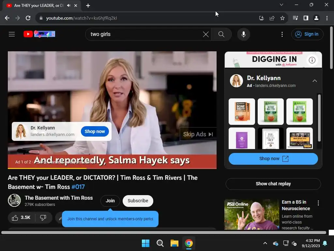This screenshot has width=334, height=251.
Task: Open a new tab with the plus button
Action: 88,6
